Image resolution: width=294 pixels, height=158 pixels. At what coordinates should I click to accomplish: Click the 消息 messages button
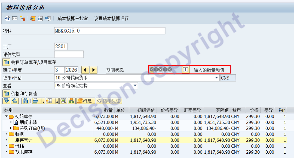tap(85, 101)
